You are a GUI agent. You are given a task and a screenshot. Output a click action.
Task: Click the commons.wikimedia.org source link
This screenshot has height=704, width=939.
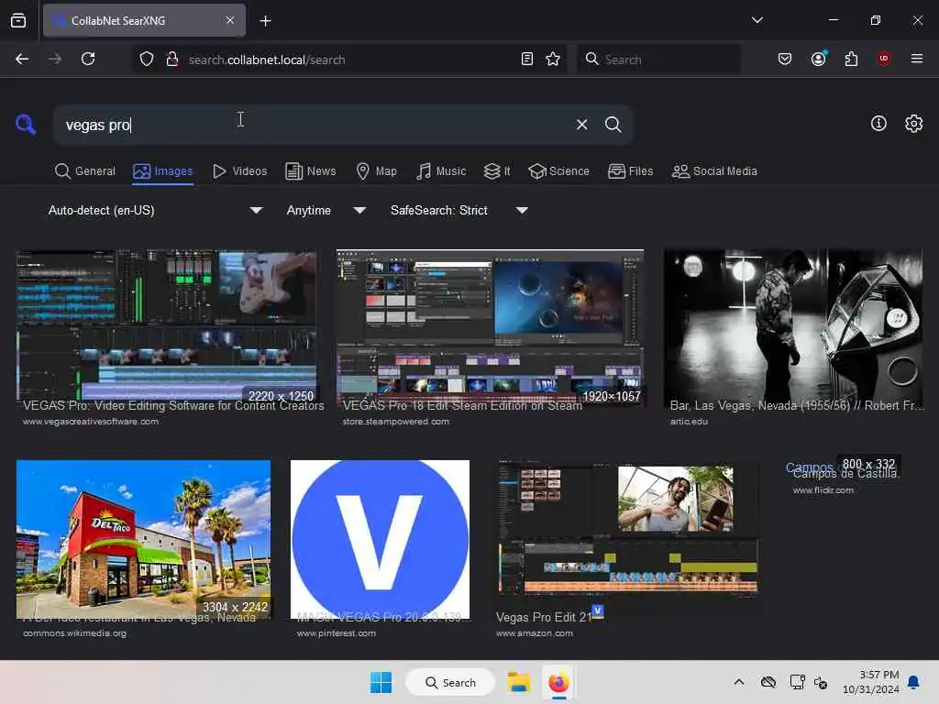(74, 633)
